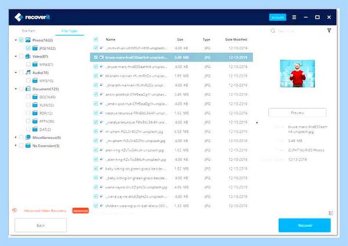The width and height of the screenshot is (348, 246).
Task: Click the Photo(1632) category icon
Action: click(28, 40)
